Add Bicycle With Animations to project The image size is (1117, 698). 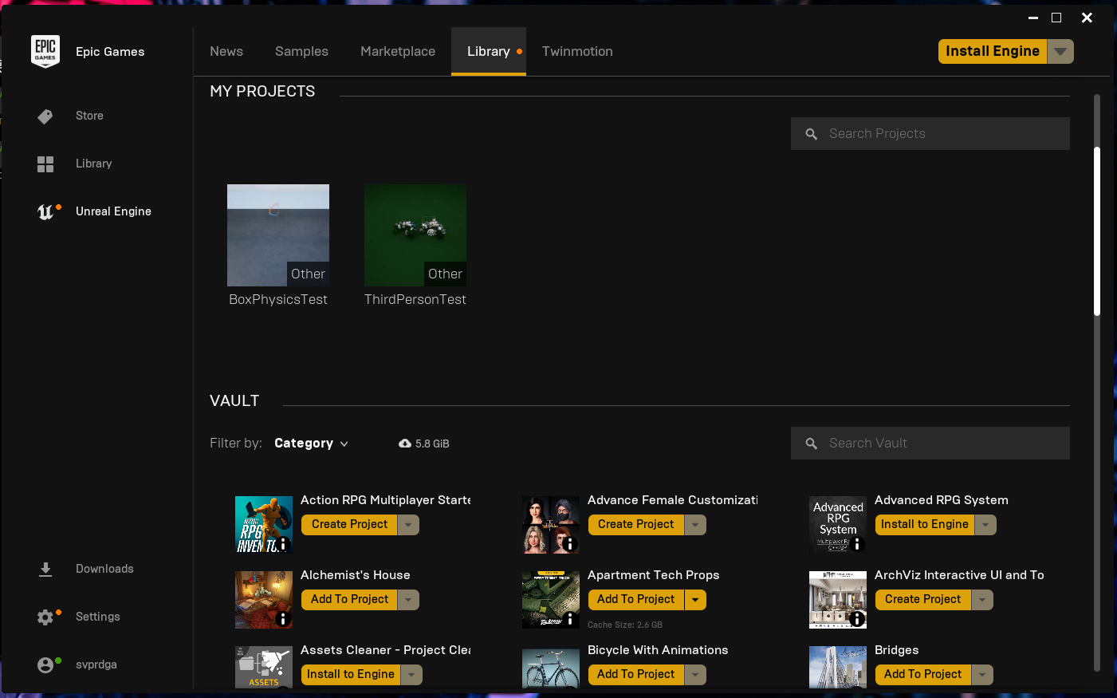[636, 675]
